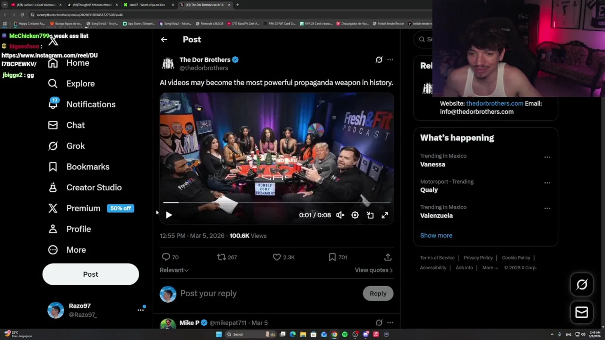Viewport: 605px width, 340px height.
Task: Open the Home page from sidebar
Action: (x=69, y=63)
